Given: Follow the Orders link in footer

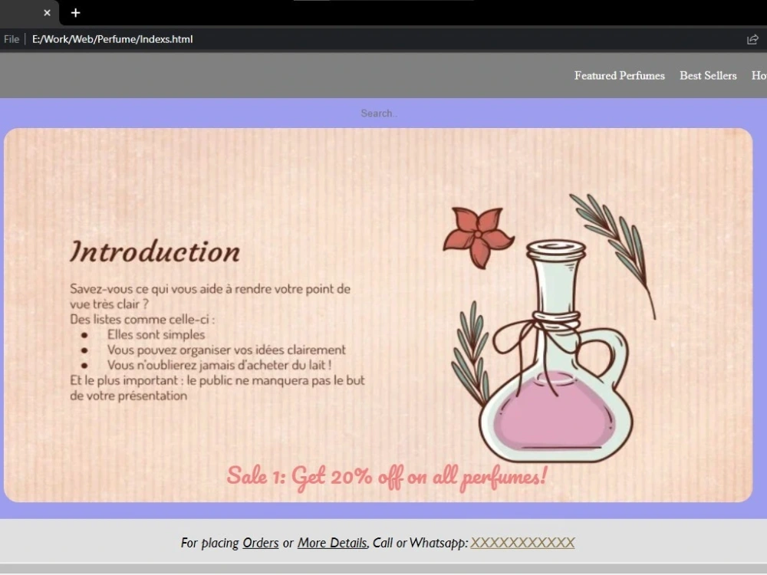Looking at the screenshot, I should pos(261,543).
